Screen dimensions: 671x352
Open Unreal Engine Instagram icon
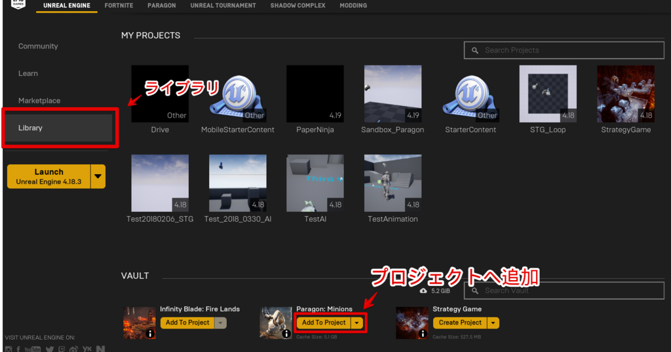(9, 349)
